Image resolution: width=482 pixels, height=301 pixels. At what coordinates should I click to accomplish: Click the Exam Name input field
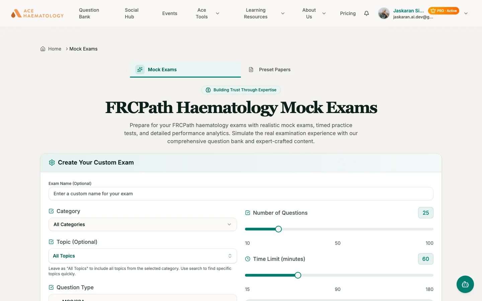241,194
